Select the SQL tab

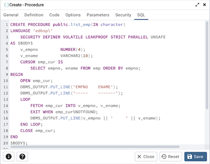coord(141,15)
